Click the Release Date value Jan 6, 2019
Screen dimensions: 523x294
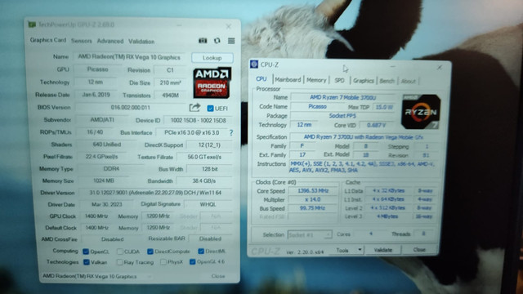pos(96,95)
